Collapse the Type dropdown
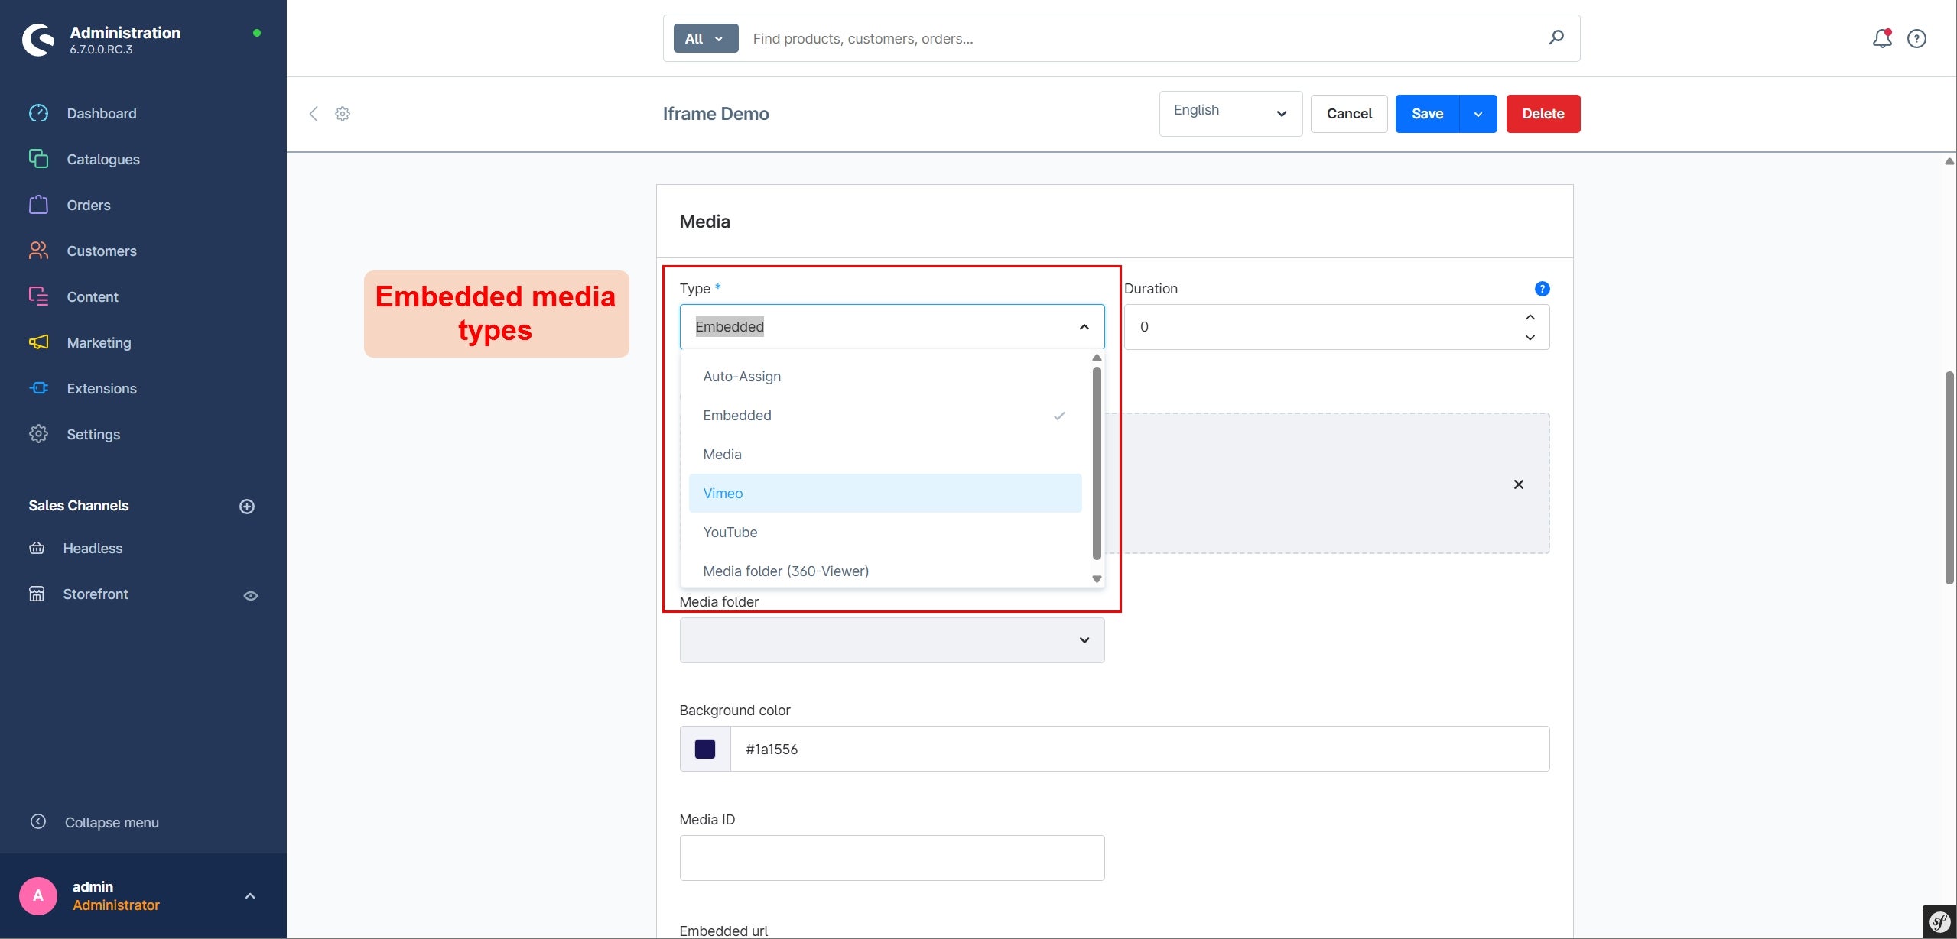Viewport: 1957px width, 939px height. (1084, 327)
